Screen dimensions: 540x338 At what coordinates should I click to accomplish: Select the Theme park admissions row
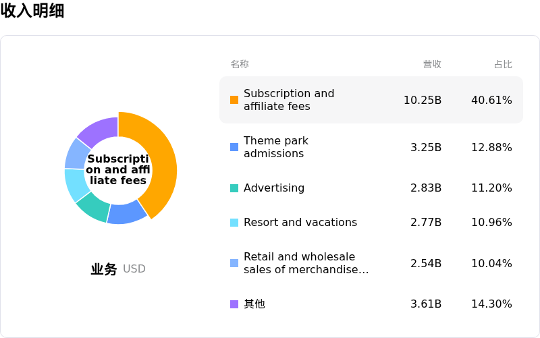(x=371, y=147)
